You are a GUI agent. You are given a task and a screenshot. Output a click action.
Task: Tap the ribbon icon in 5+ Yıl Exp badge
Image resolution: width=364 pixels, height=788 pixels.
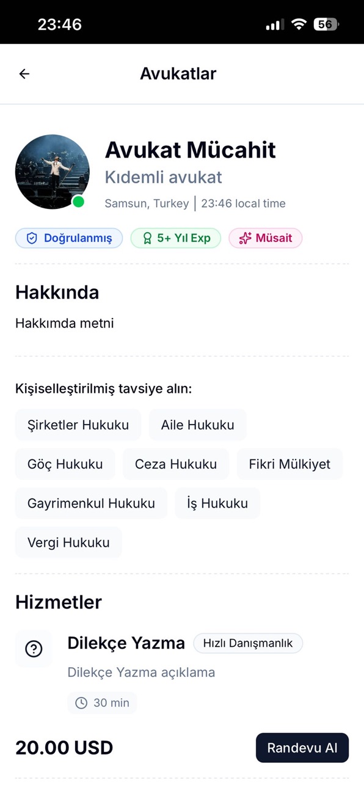click(147, 238)
